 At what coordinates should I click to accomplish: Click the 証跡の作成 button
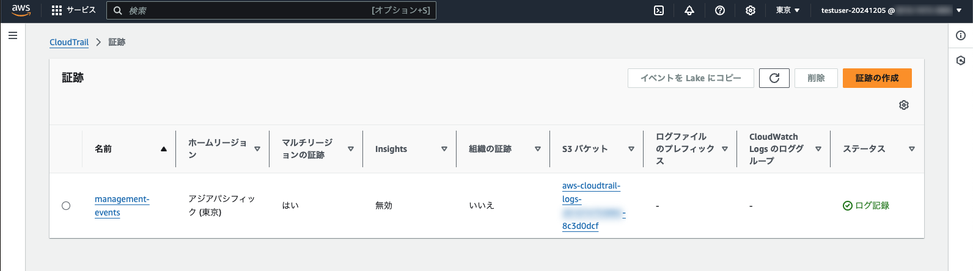point(877,78)
